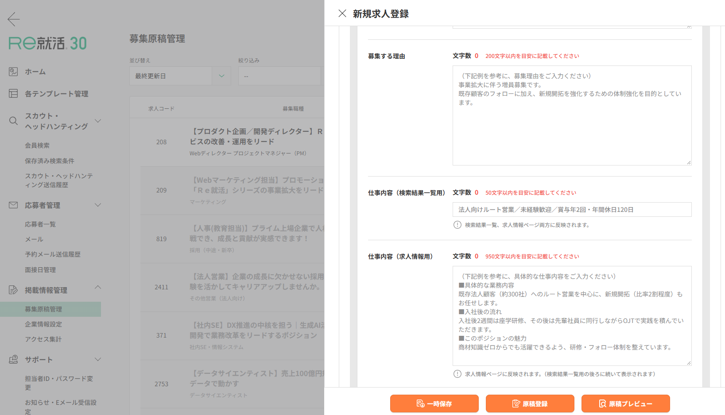Open アクセス集計 in the sidebar

(x=43, y=339)
